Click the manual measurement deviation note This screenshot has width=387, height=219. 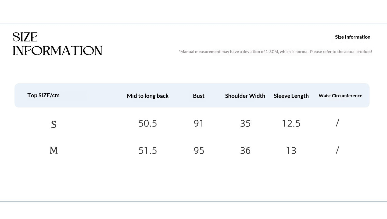coord(275,51)
